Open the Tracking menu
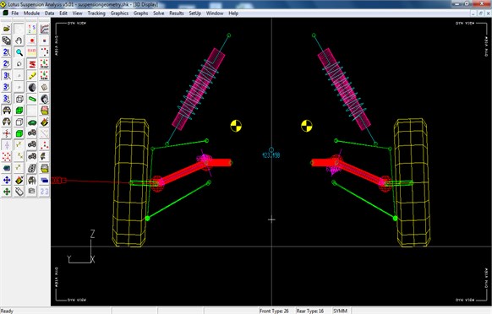This screenshot has height=314, width=492. (x=96, y=14)
